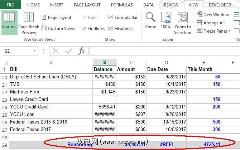The height and width of the screenshot is (150, 240).
Task: Click the Select All corner triangle
Action: pyautogui.click(x=6, y=63)
